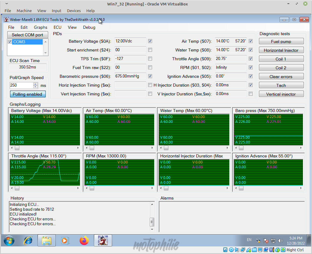Click the Polling enabled button
Viewport: 312px width, 254px height.
click(x=28, y=94)
